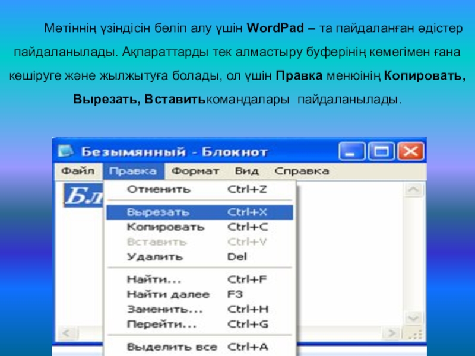Select the Перейти... command
Viewport: 475px width, 356px height.
199,324
